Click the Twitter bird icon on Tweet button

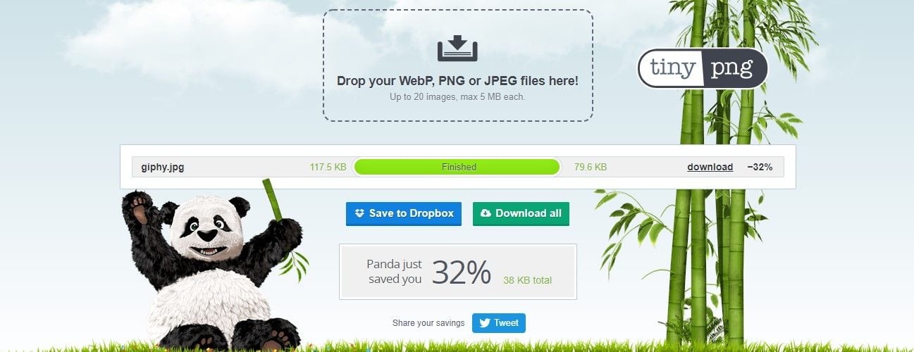(x=485, y=323)
